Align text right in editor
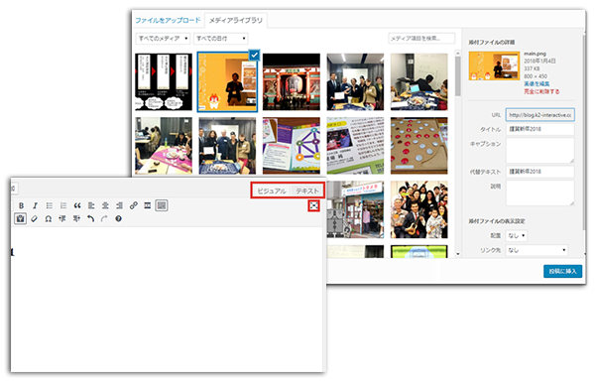The height and width of the screenshot is (385, 595). (120, 205)
